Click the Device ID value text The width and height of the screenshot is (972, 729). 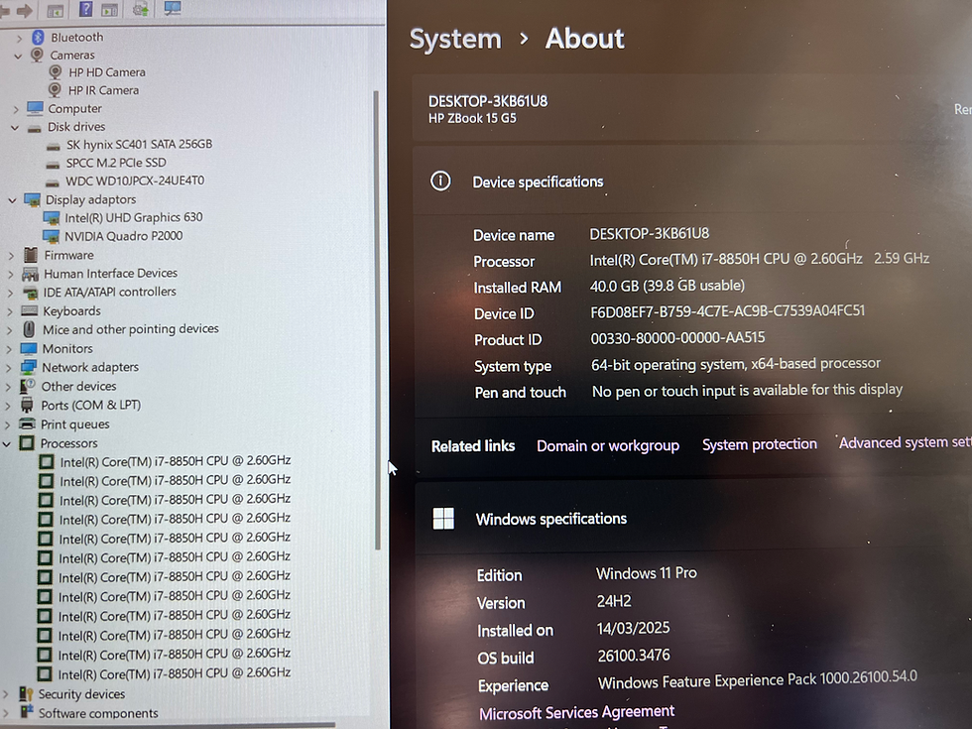click(728, 310)
